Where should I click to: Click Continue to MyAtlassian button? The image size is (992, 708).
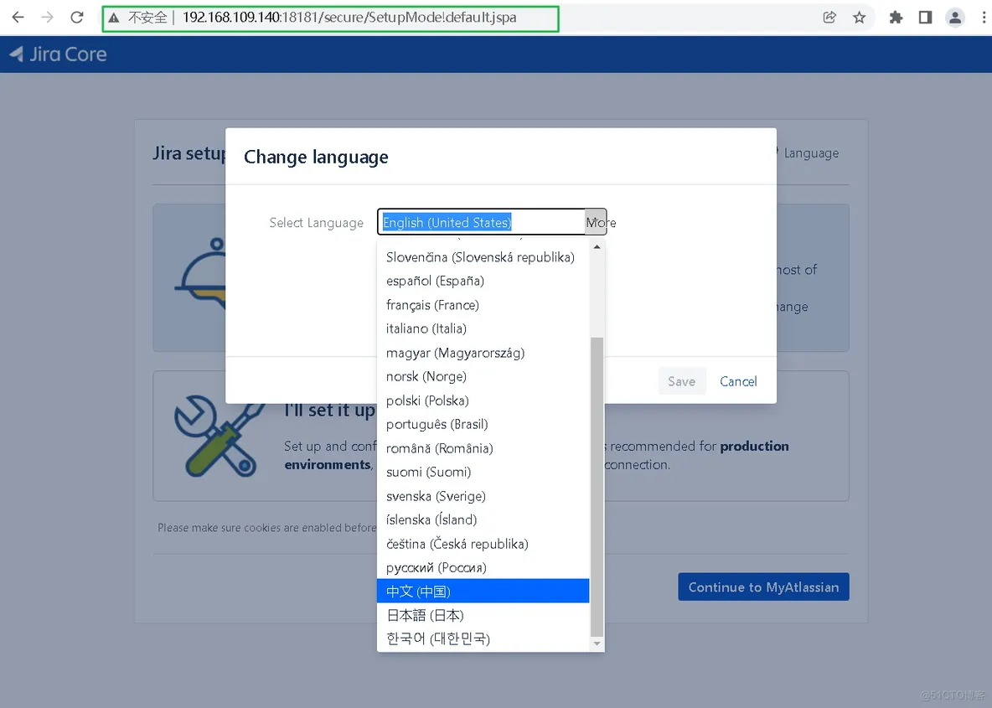coord(763,587)
